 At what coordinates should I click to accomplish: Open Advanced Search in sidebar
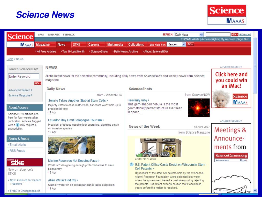[x=20, y=90]
